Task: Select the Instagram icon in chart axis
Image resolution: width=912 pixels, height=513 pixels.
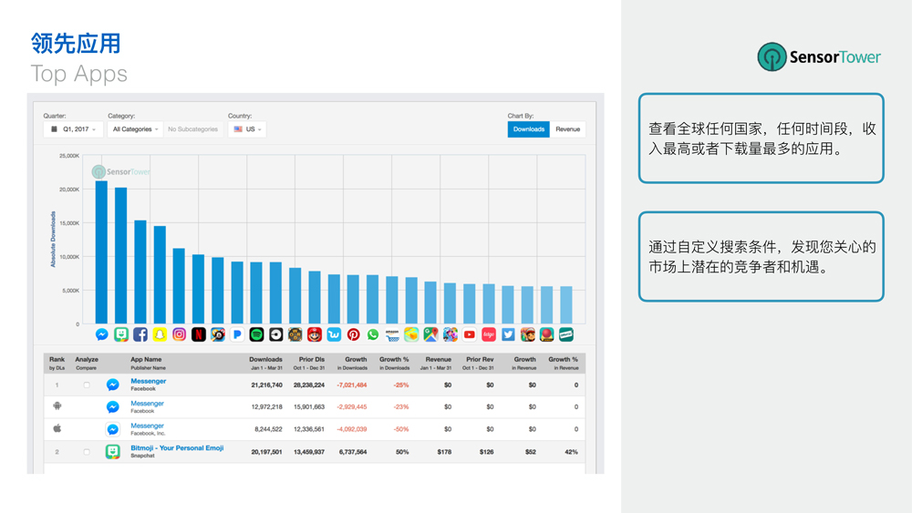Action: tap(179, 335)
